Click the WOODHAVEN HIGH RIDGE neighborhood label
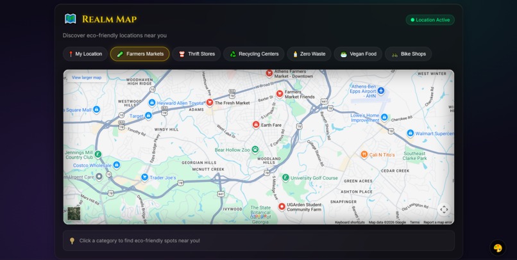 pos(139,81)
